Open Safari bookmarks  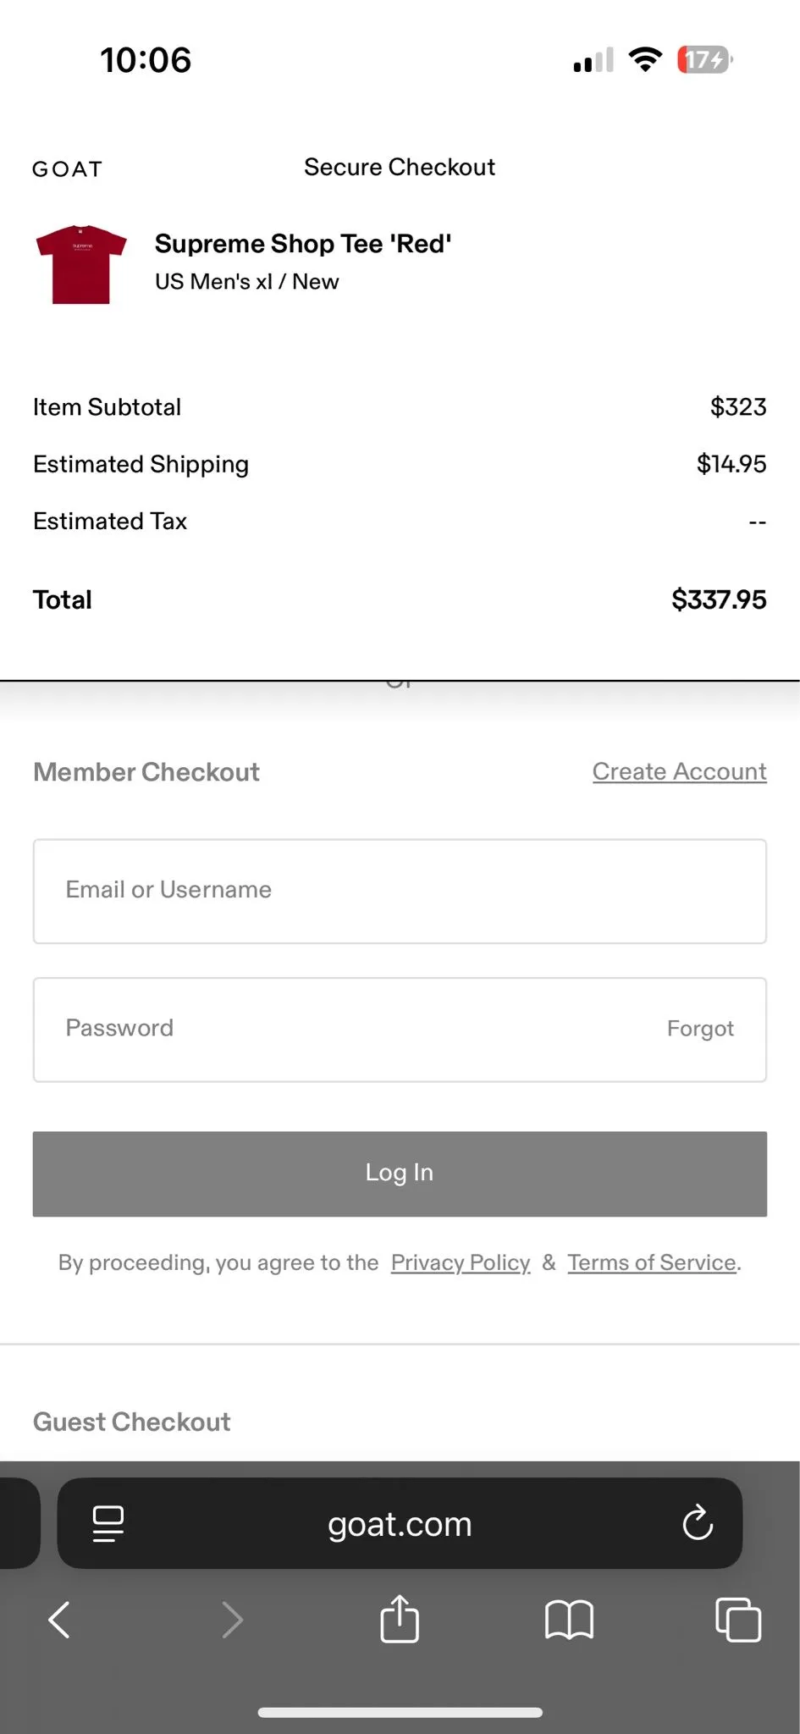point(569,1620)
